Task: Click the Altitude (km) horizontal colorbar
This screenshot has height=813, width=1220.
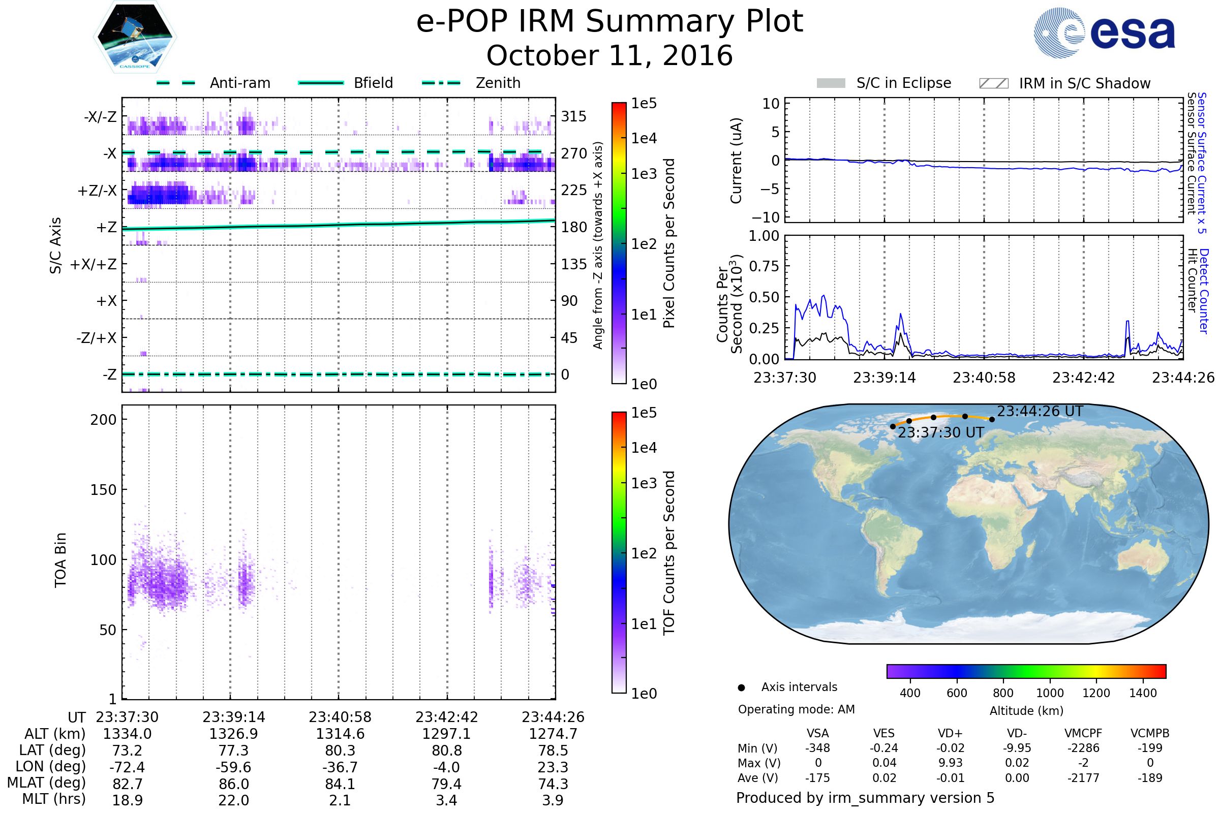Action: pyautogui.click(x=1026, y=671)
